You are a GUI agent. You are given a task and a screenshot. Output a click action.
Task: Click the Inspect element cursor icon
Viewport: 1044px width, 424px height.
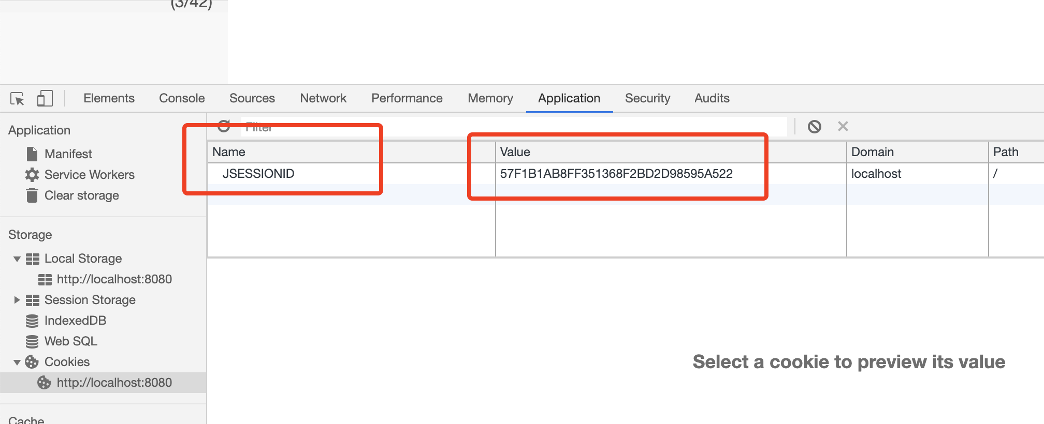(17, 98)
